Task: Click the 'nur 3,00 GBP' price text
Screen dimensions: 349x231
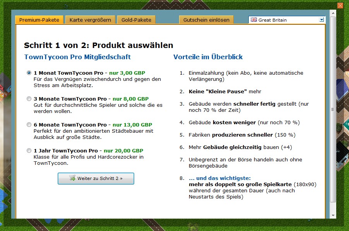Action: (x=127, y=73)
